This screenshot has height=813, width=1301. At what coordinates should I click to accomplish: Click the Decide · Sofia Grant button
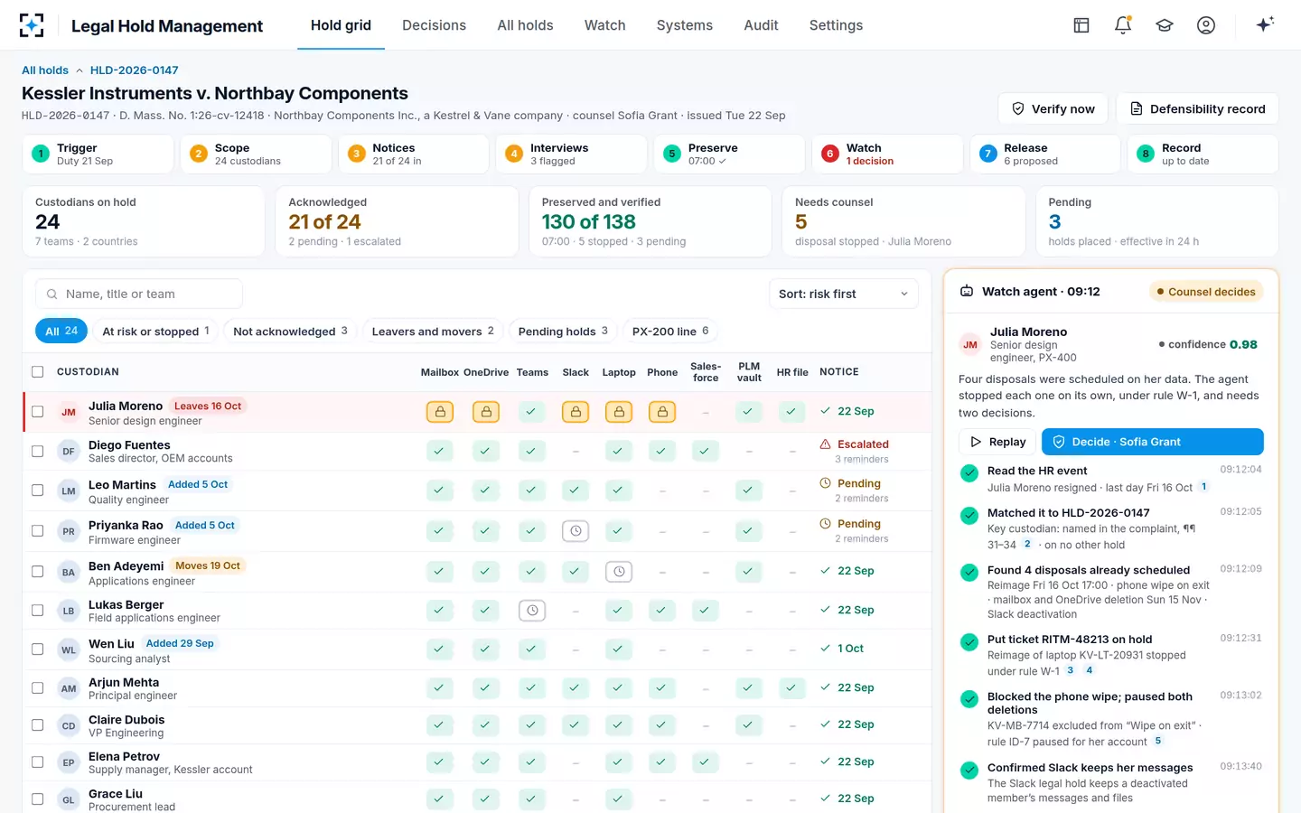(x=1152, y=442)
